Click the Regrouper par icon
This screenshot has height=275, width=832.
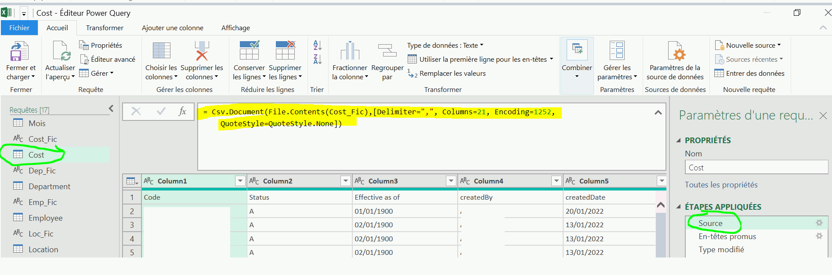click(x=387, y=51)
